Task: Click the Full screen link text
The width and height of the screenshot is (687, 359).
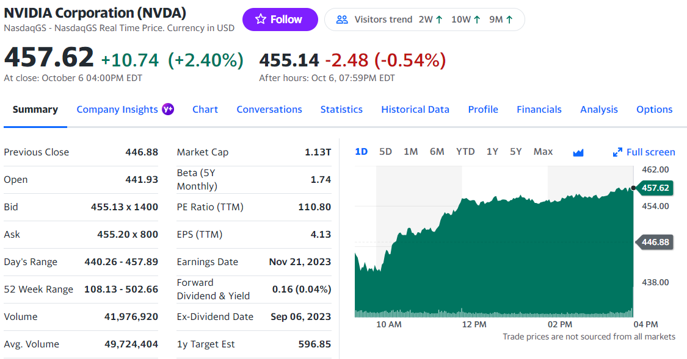Action: tap(651, 152)
